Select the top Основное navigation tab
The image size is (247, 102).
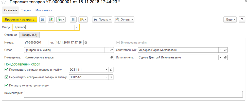point(11,10)
